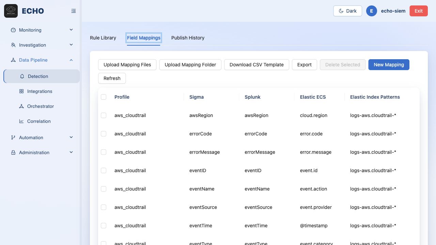Click the Detection bell icon
436x245 pixels.
pyautogui.click(x=22, y=76)
